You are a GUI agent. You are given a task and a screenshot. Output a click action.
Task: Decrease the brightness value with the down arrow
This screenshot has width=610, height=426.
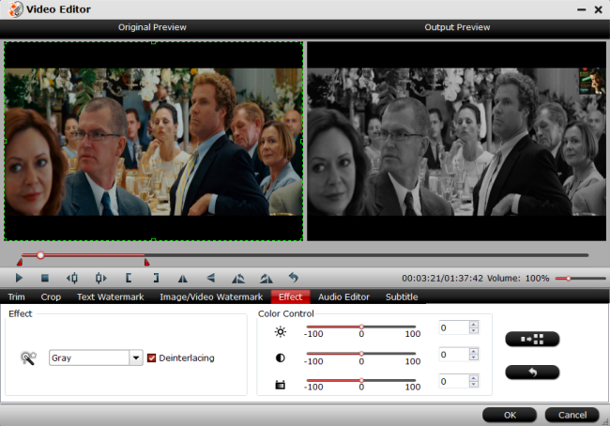[473, 330]
